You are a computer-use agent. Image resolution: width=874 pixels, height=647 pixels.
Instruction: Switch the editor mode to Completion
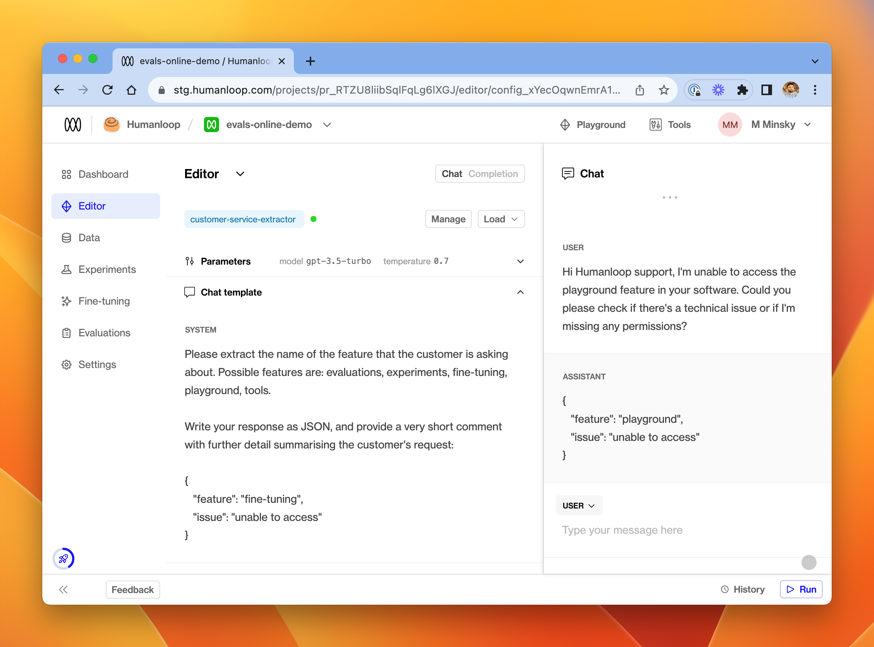pyautogui.click(x=493, y=174)
